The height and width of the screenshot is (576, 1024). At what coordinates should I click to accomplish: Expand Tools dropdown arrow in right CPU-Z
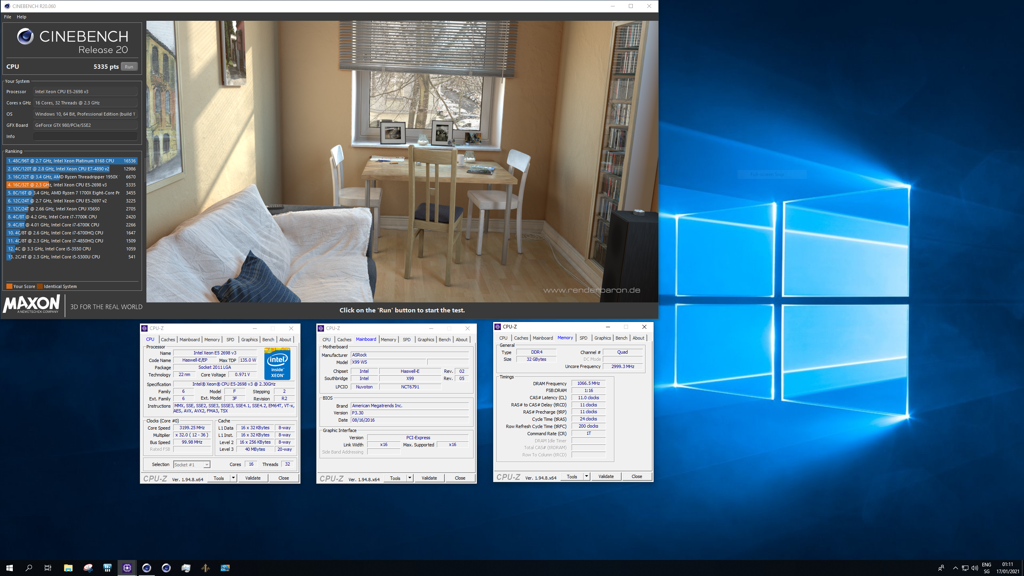[586, 476]
